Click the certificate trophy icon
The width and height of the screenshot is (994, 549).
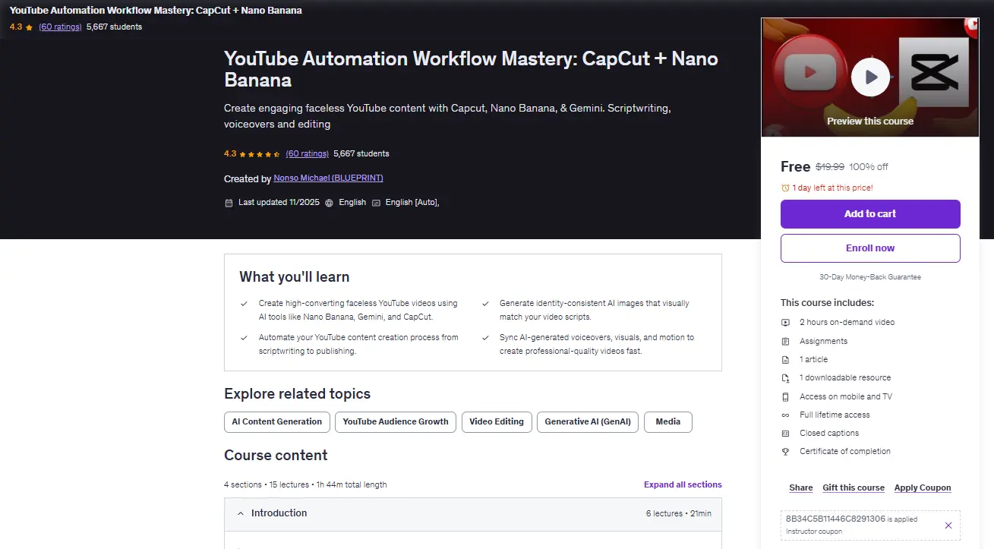tap(785, 452)
